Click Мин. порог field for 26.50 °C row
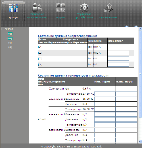 coord(105,109)
